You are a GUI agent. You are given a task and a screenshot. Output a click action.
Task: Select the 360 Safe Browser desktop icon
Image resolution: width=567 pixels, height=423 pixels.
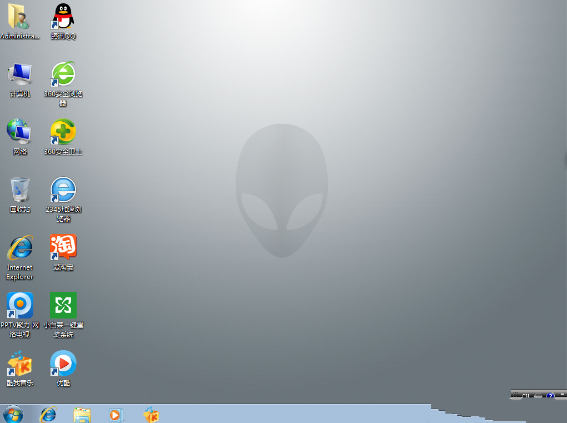(63, 74)
